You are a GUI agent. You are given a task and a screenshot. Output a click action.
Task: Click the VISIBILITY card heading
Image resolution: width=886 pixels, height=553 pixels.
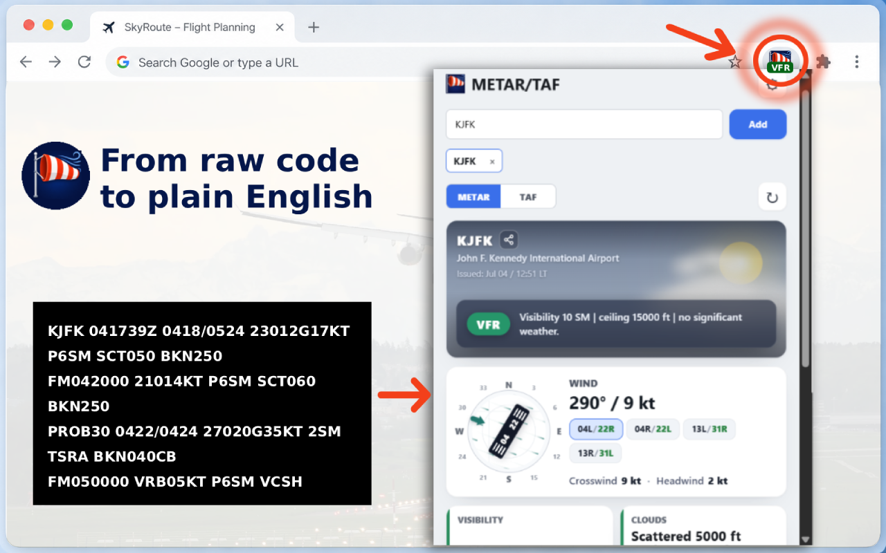pyautogui.click(x=480, y=520)
